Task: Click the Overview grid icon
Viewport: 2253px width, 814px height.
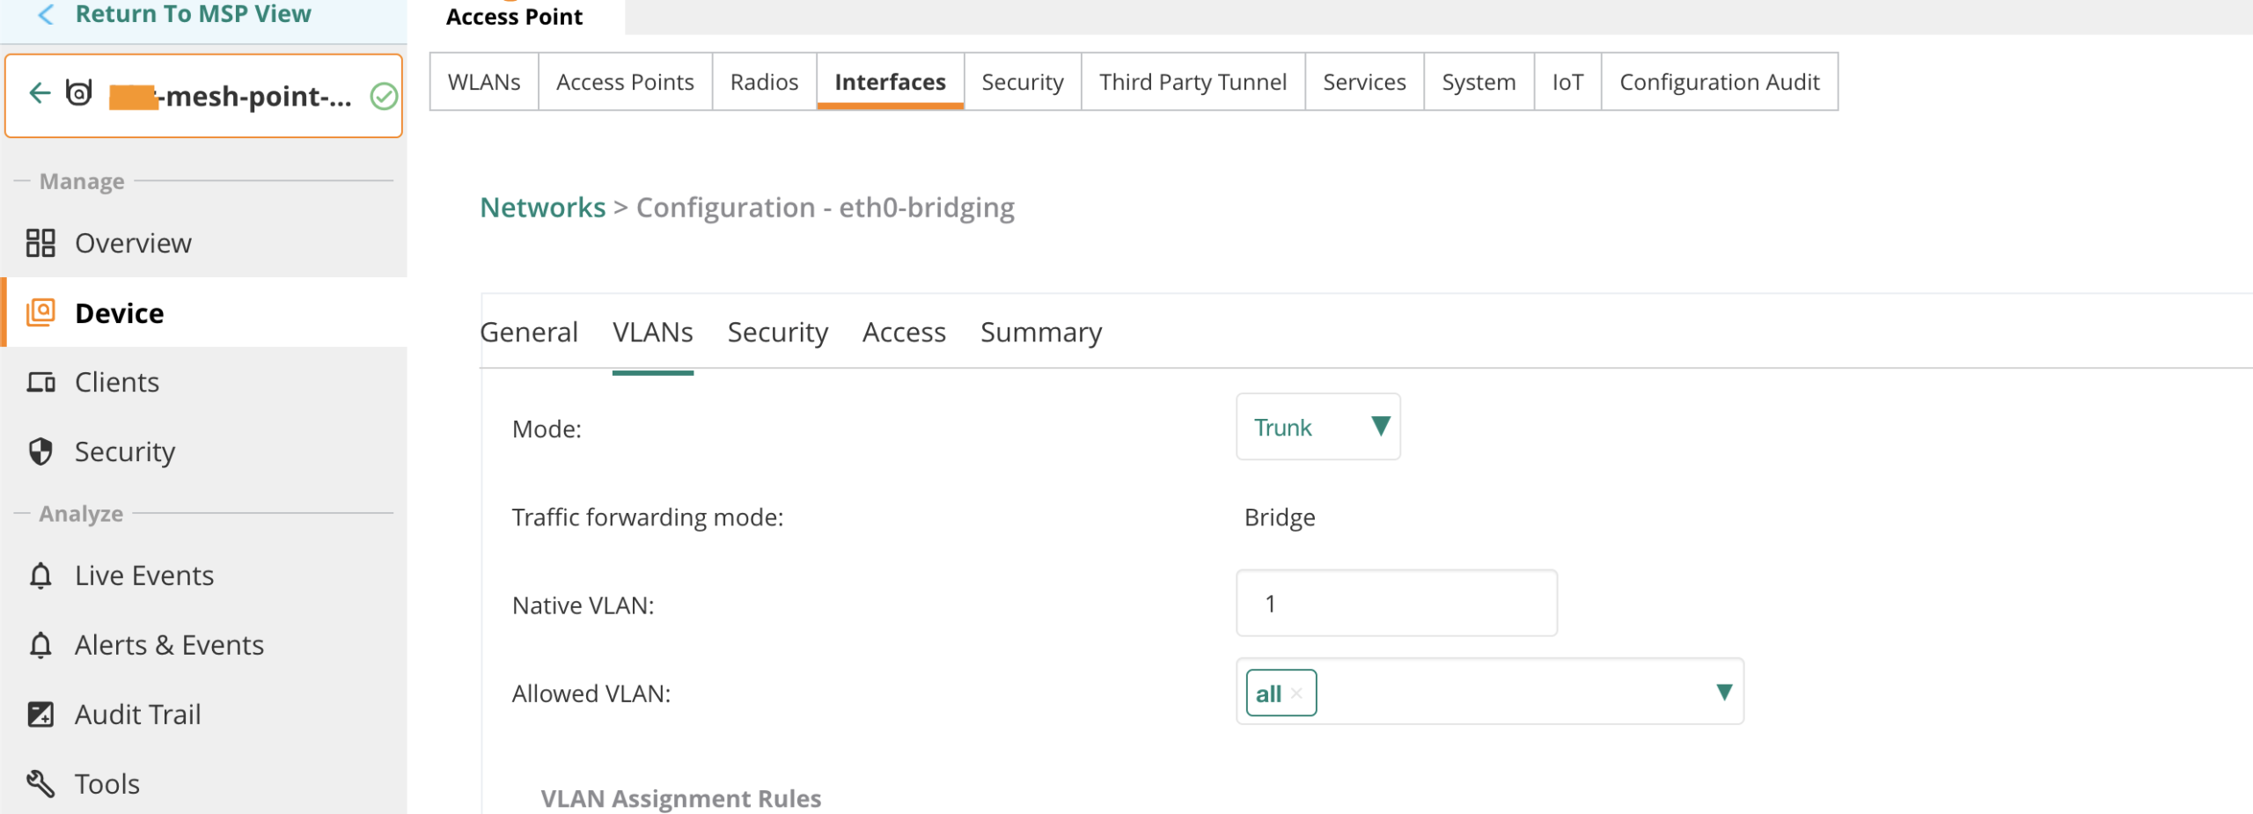Action: pyautogui.click(x=40, y=243)
